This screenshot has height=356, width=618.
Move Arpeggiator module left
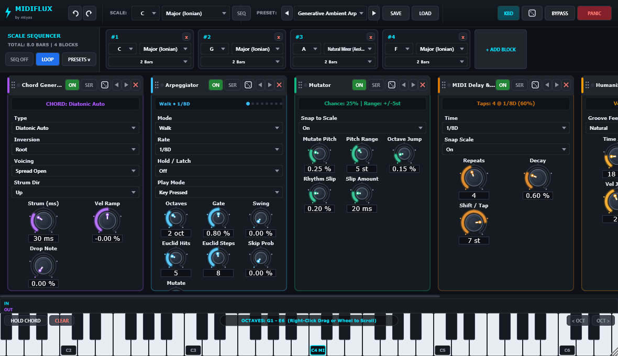pos(260,85)
